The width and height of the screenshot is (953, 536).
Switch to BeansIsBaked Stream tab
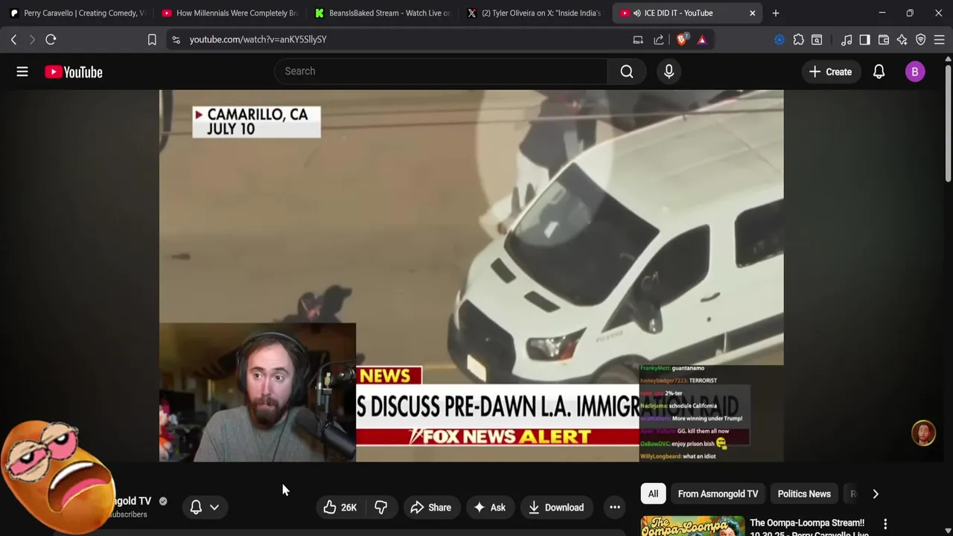tap(382, 13)
